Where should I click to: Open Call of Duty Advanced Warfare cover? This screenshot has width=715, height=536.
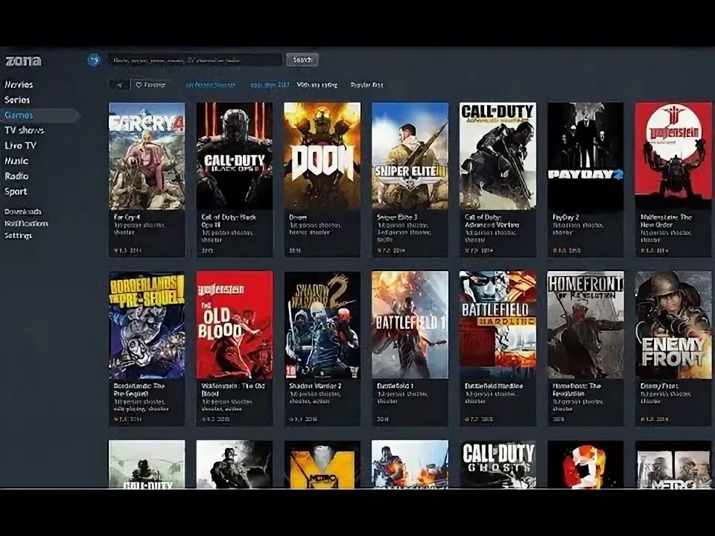[x=498, y=156]
